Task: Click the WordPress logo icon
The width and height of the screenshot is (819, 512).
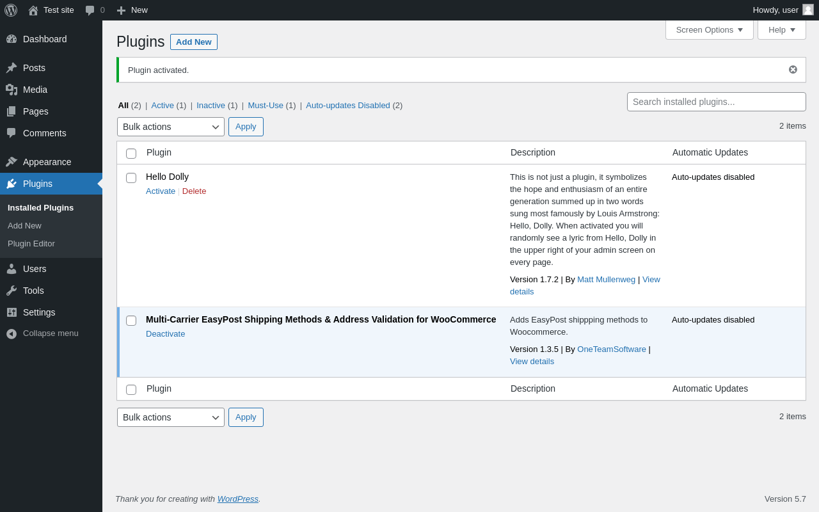Action: (x=11, y=10)
